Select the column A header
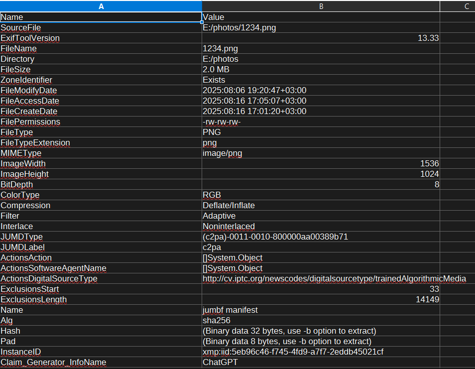The height and width of the screenshot is (369, 475). click(101, 6)
